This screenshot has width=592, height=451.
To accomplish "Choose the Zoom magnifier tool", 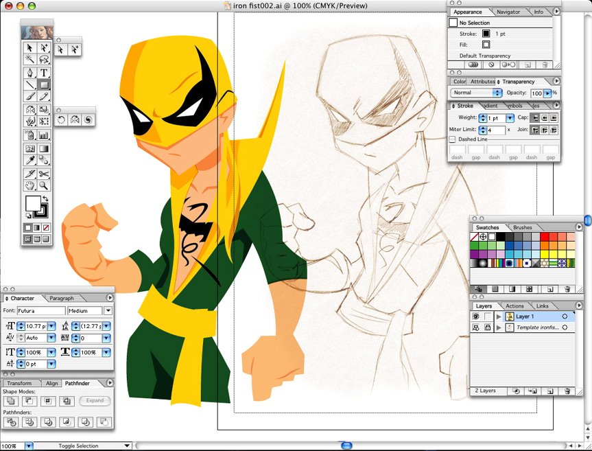I will [x=44, y=185].
